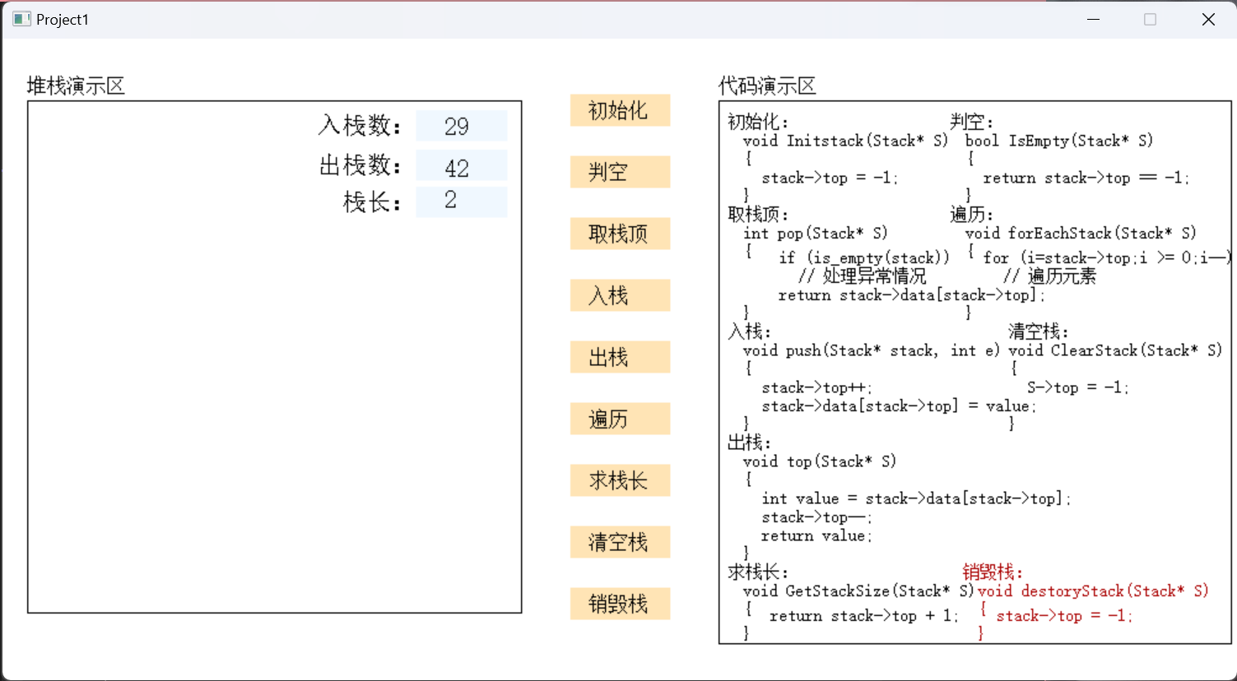Click the 代码演示区 label

click(767, 86)
